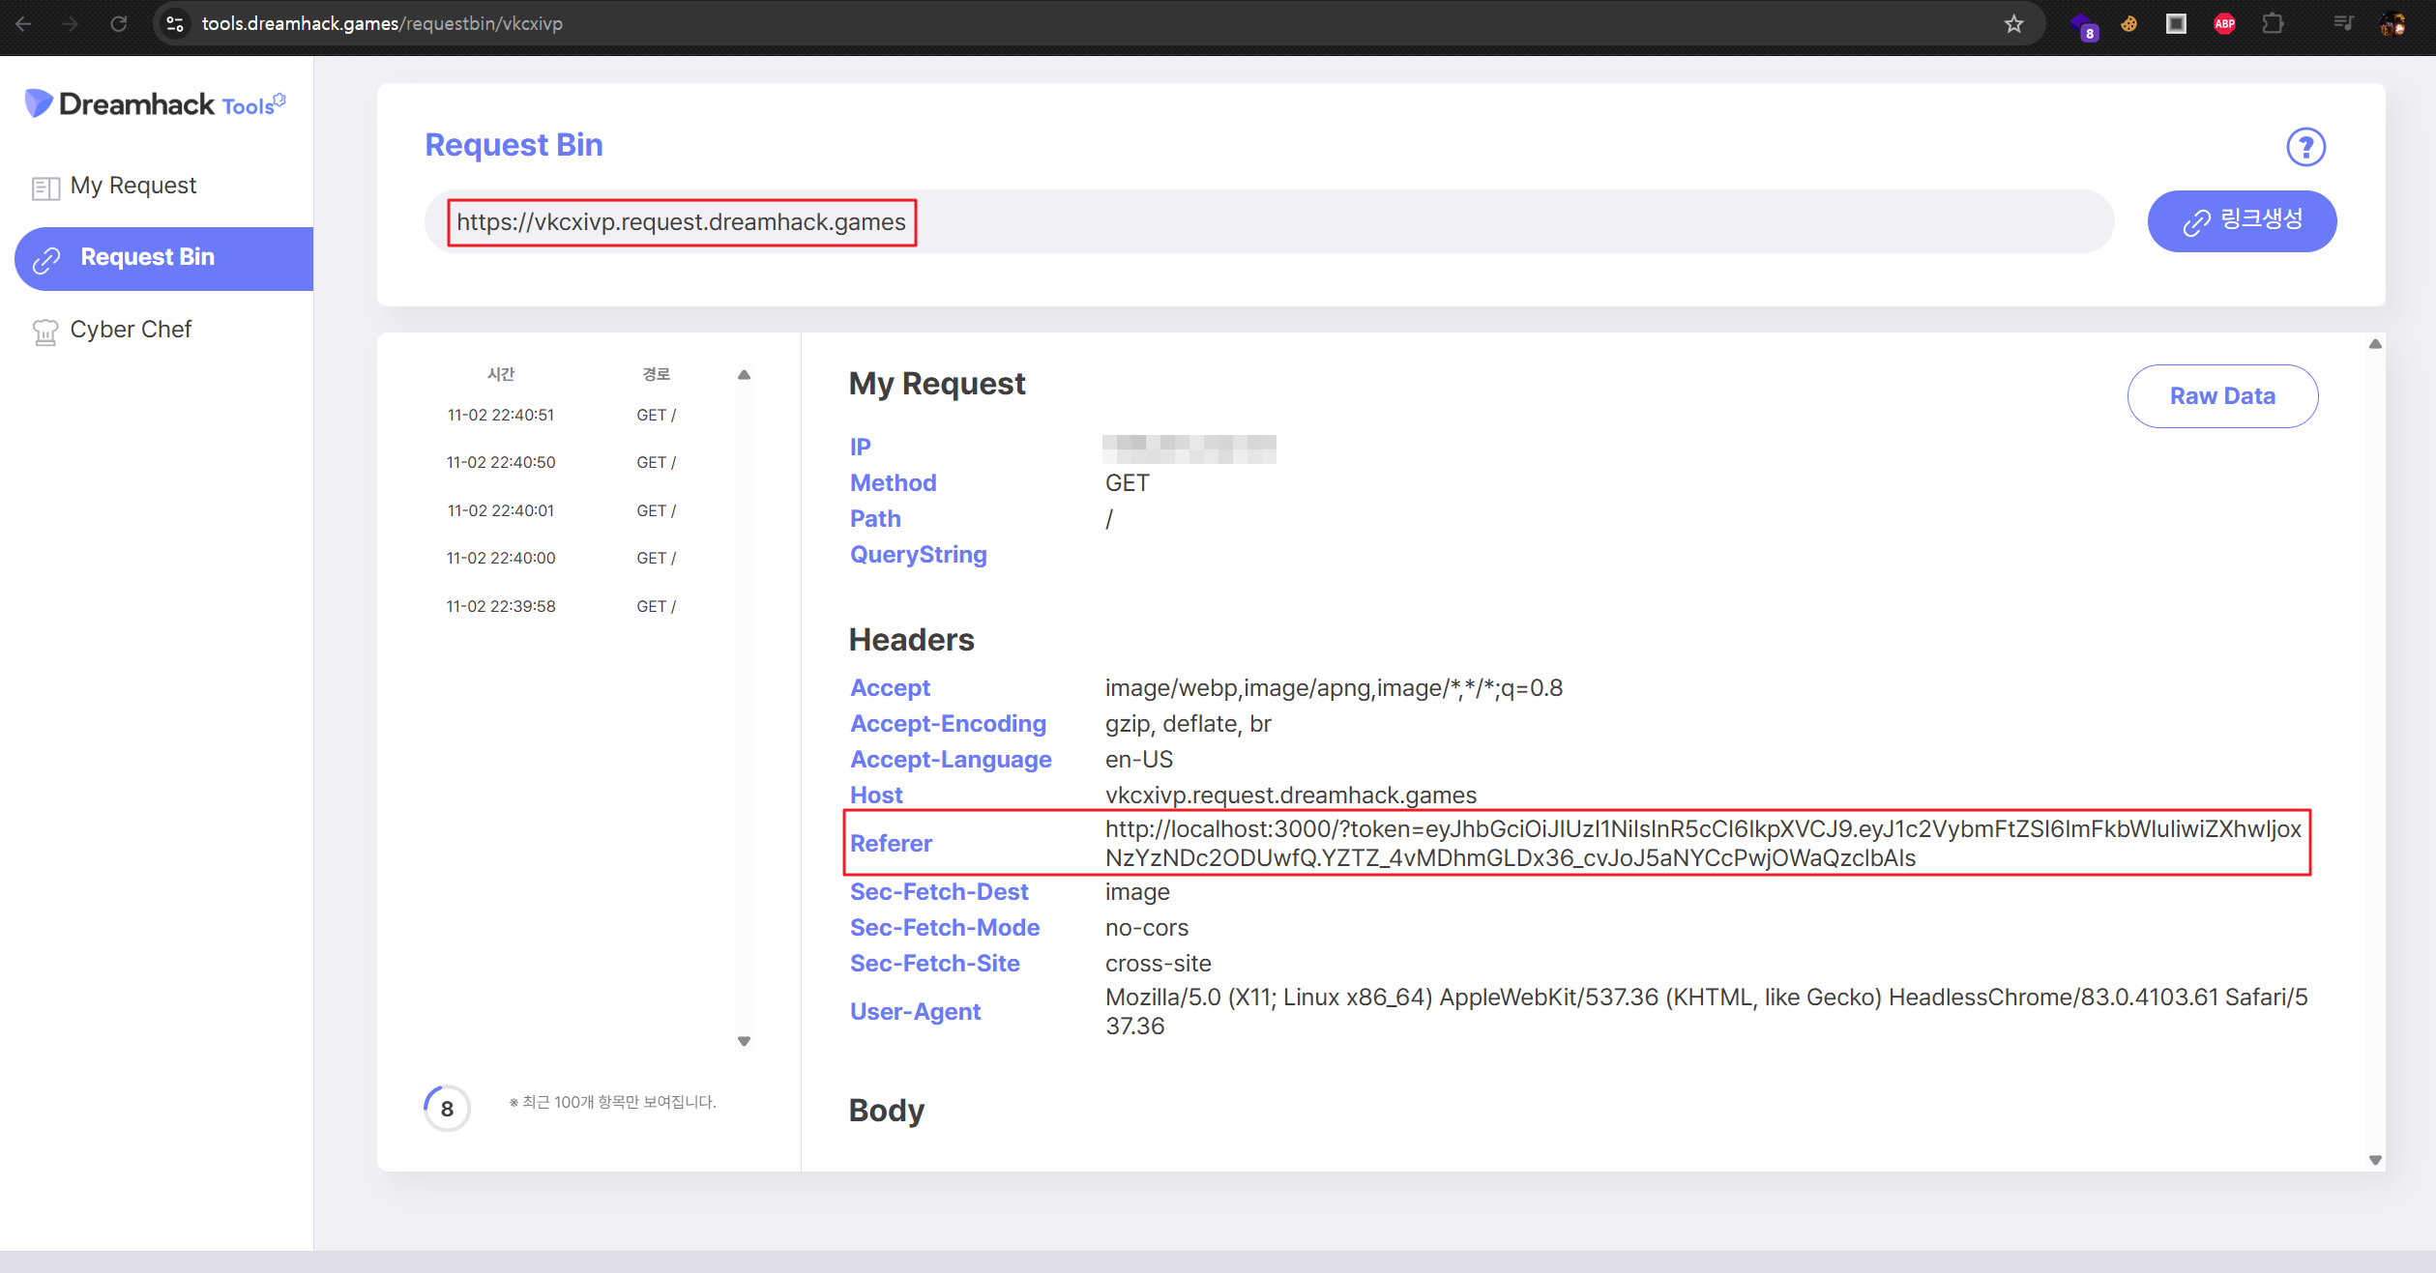
Task: Click the Dreamhack Tools logo
Action: [155, 103]
